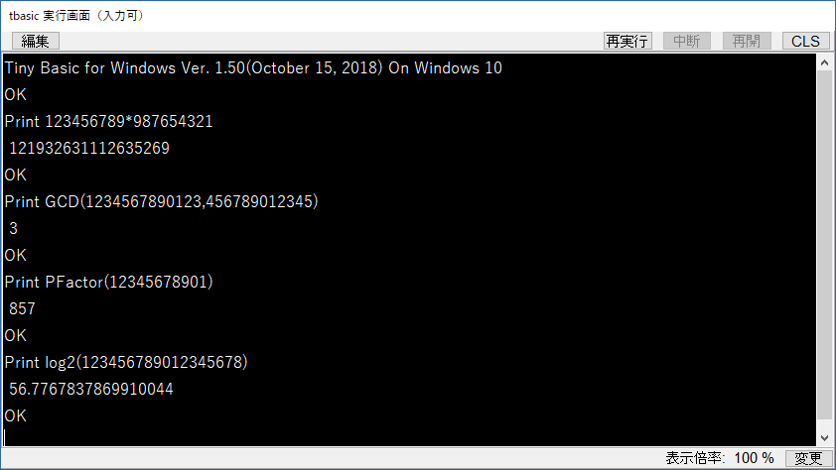Click the Print log2 command line
This screenshot has width=836, height=470.
126,363
